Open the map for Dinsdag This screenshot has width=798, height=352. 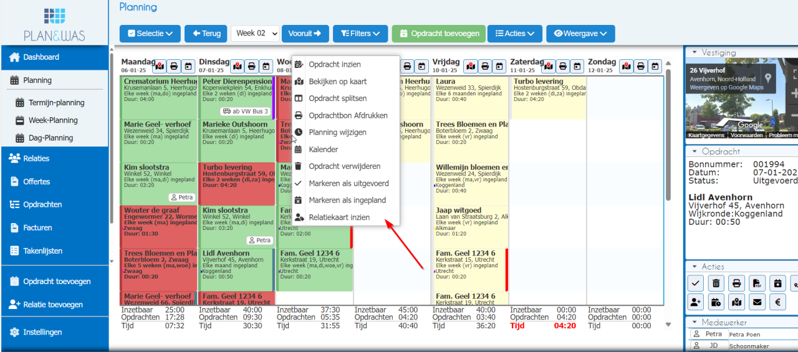(x=237, y=65)
